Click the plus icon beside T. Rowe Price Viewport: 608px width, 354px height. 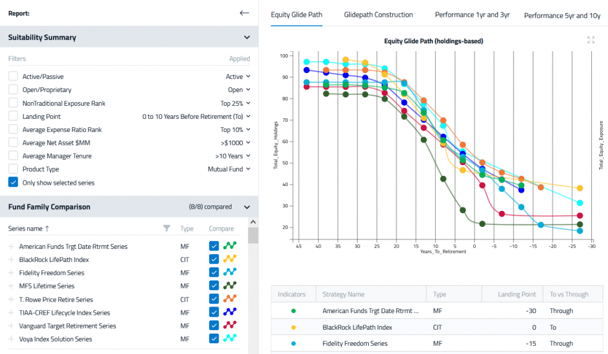point(11,300)
